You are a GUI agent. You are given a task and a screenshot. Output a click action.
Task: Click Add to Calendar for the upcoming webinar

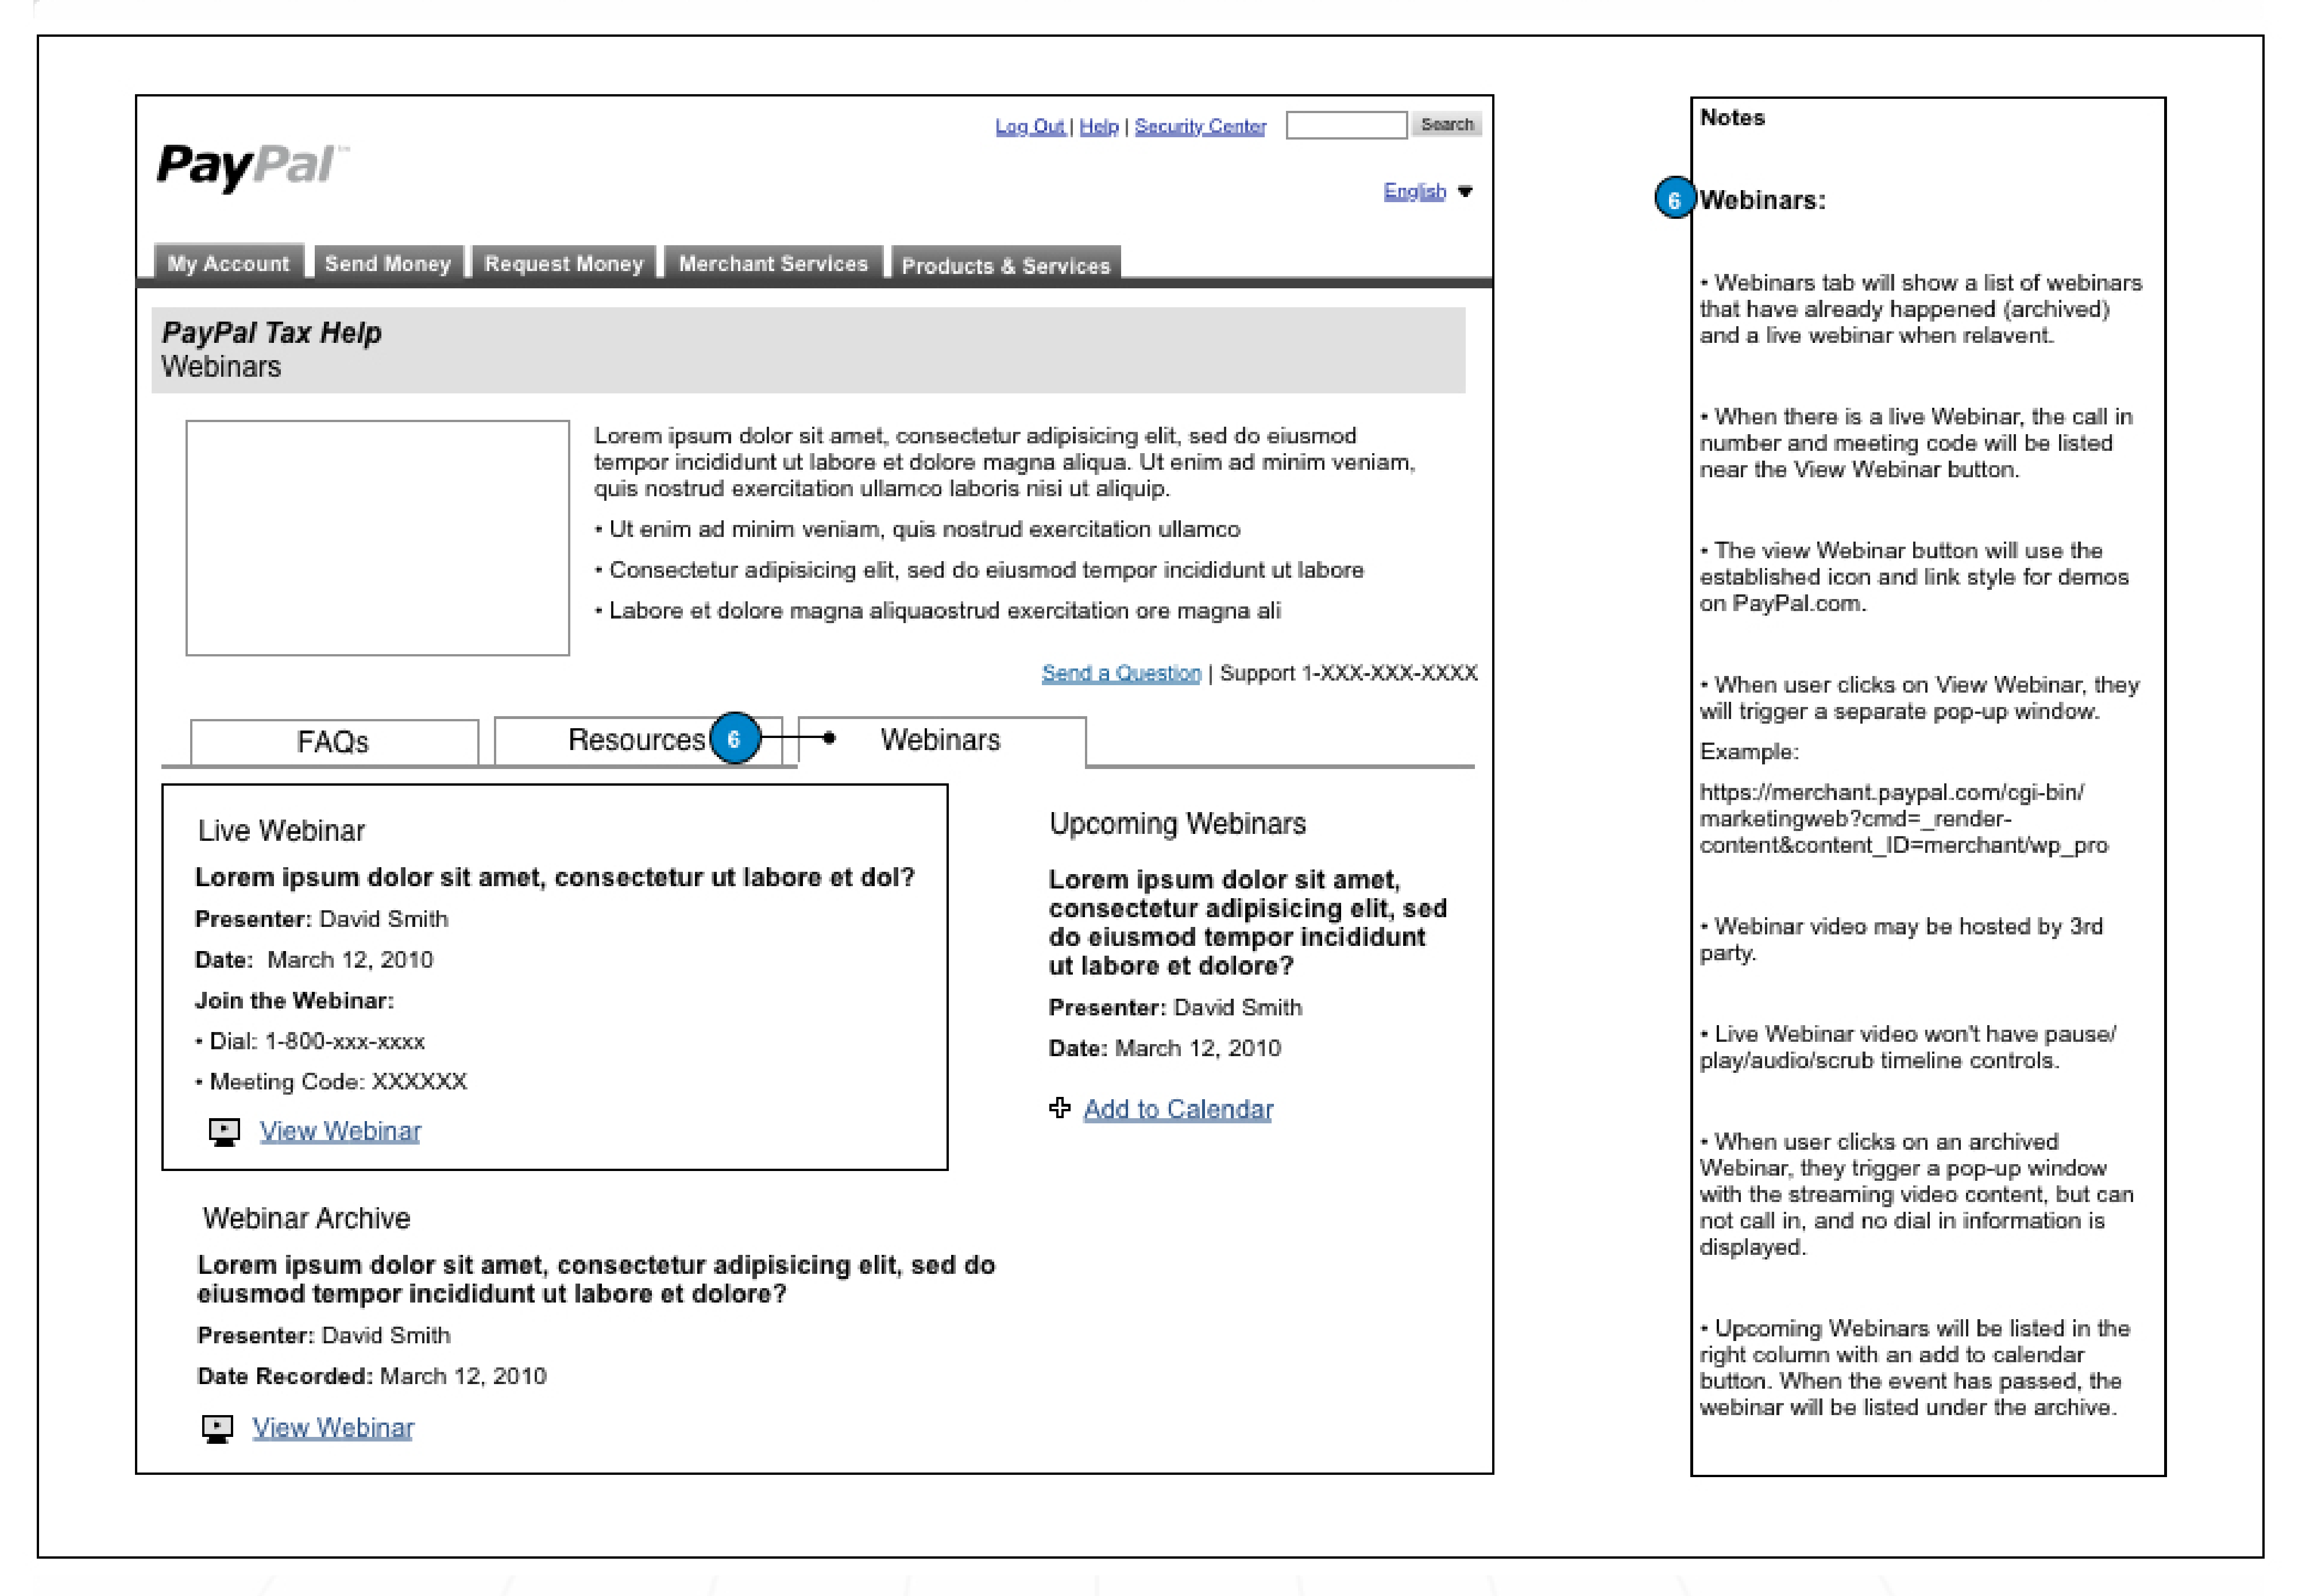point(1177,1108)
